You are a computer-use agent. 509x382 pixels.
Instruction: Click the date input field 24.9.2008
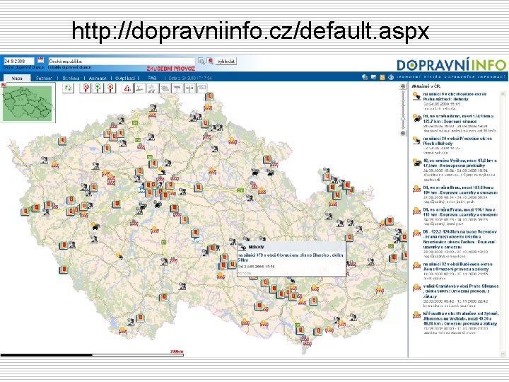point(19,61)
